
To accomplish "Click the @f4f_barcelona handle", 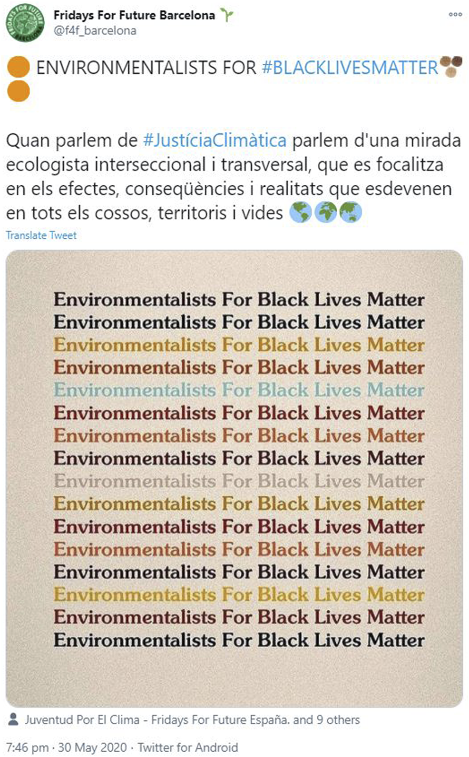I will point(95,30).
